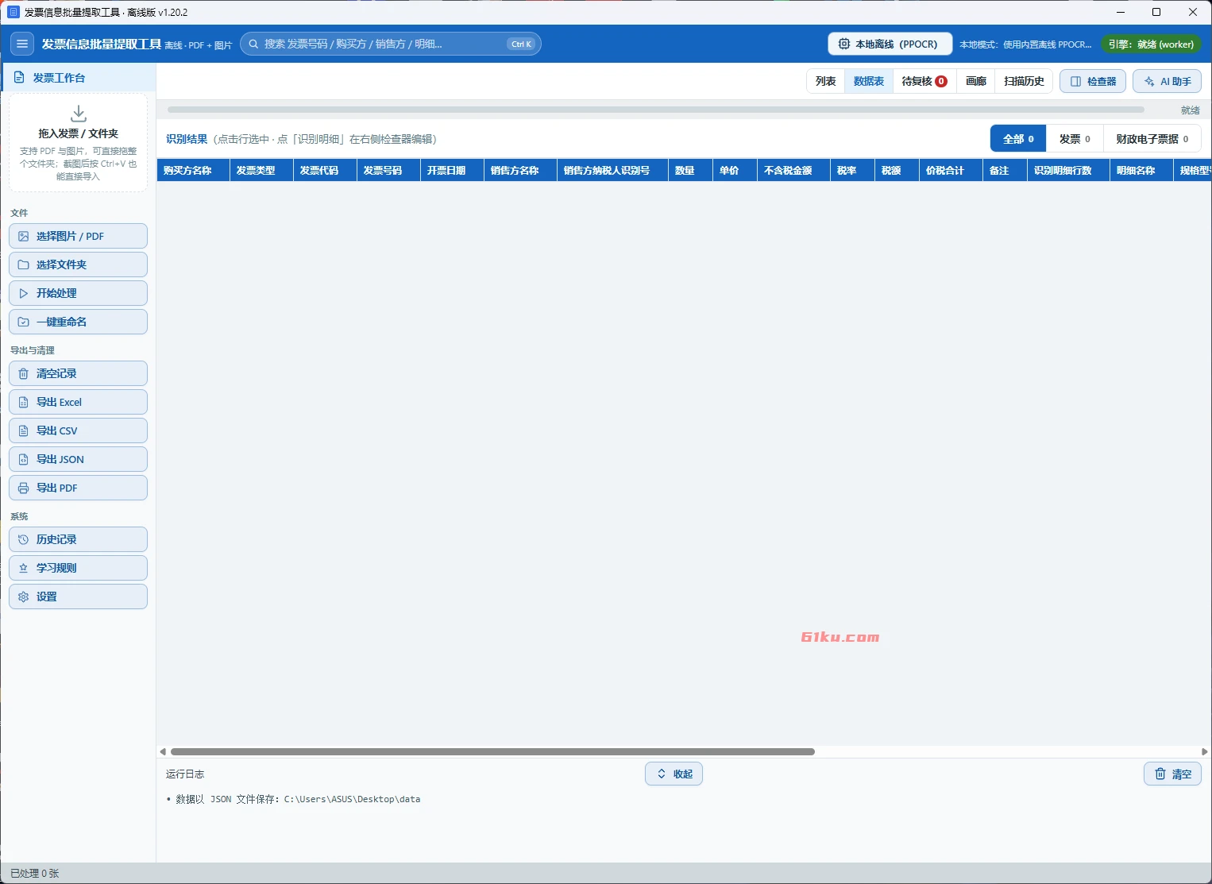Viewport: 1212px width, 884px height.
Task: Click the picture icon on 选择图片 / PDF
Action: click(x=24, y=237)
